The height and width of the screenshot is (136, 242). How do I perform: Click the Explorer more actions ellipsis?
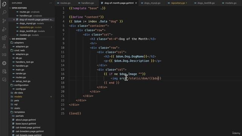point(51,3)
